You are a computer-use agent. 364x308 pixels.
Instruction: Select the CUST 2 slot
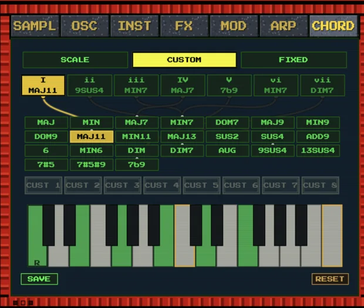pos(83,185)
